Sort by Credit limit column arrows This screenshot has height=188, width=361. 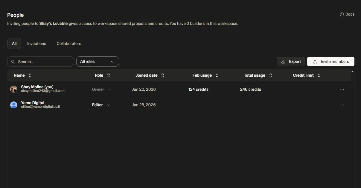click(x=319, y=75)
